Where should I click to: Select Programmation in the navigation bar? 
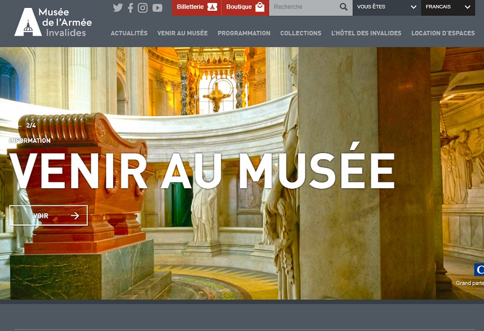click(x=244, y=33)
